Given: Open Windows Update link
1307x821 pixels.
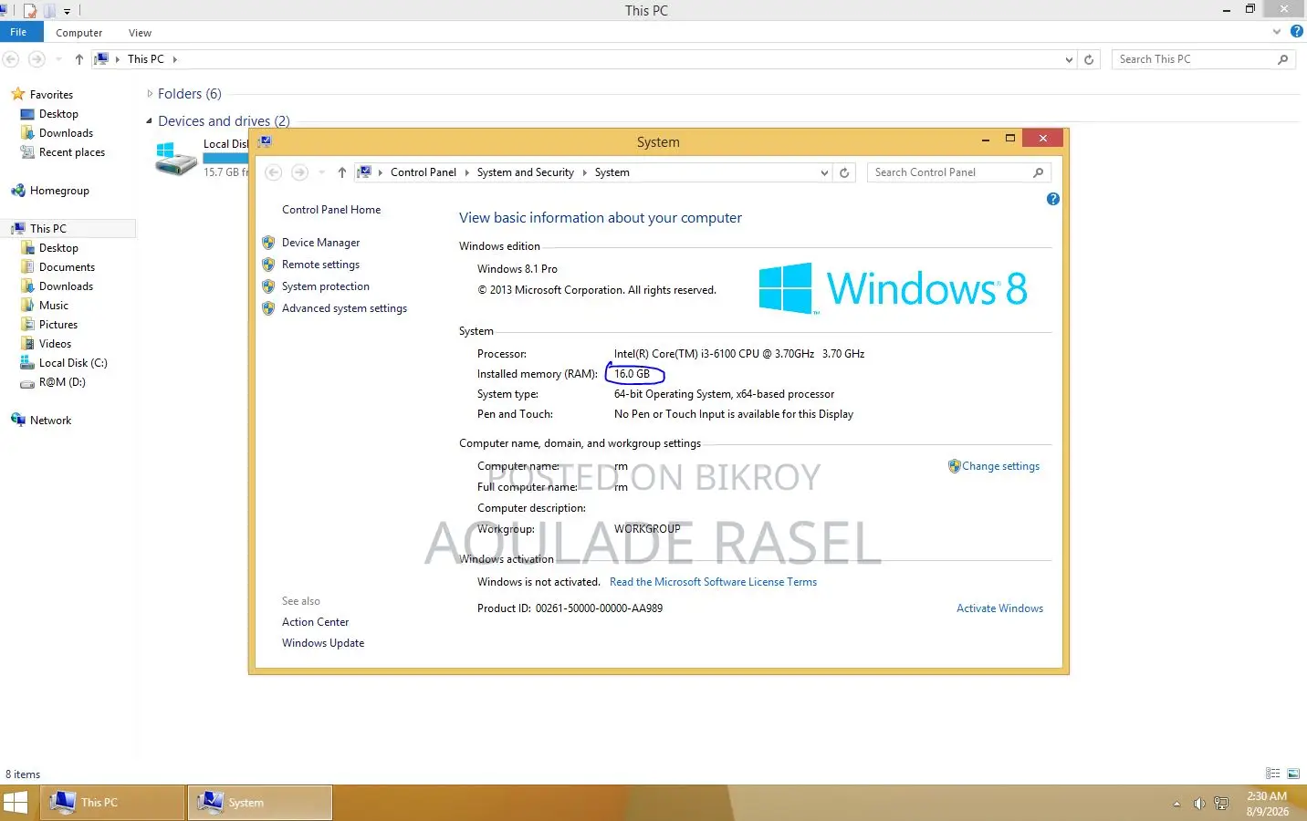Looking at the screenshot, I should (323, 643).
